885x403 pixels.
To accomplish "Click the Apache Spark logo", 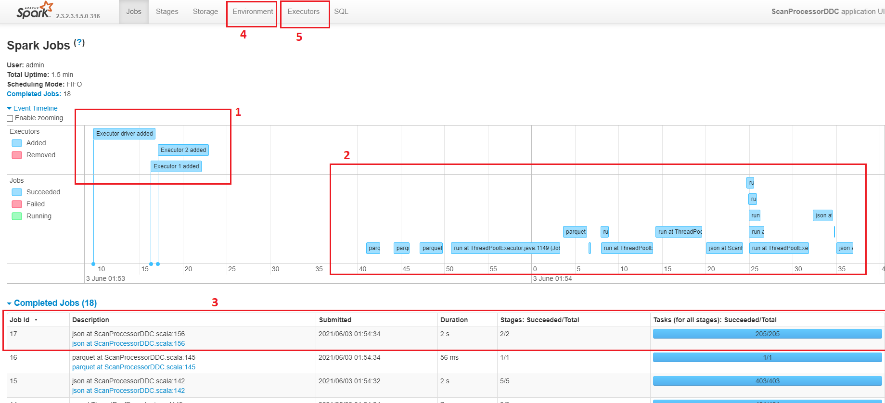I will click(34, 11).
